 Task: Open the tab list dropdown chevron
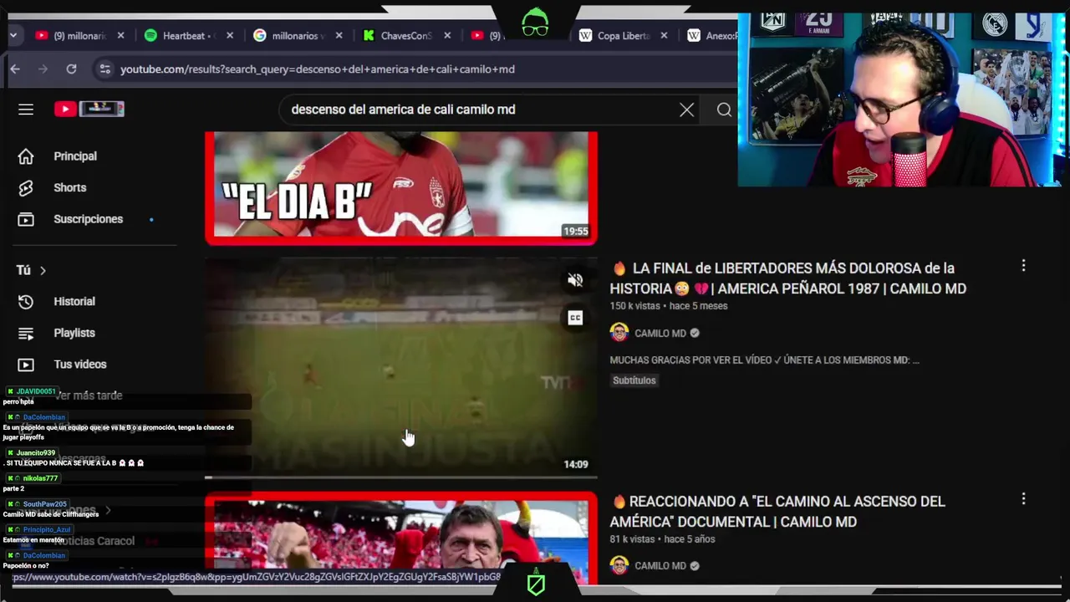13,35
